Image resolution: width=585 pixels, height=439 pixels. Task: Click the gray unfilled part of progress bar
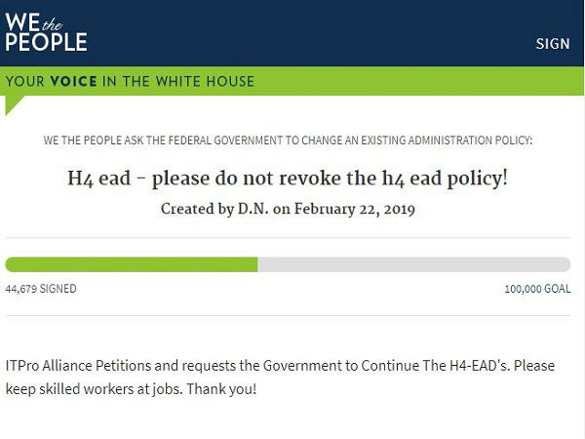(x=413, y=264)
